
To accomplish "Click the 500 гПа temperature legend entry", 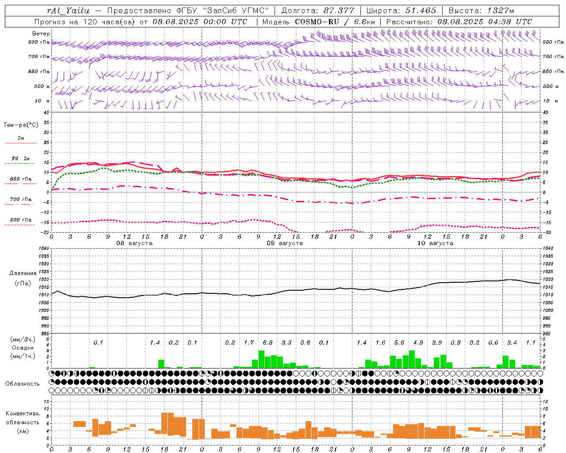I will tap(21, 220).
